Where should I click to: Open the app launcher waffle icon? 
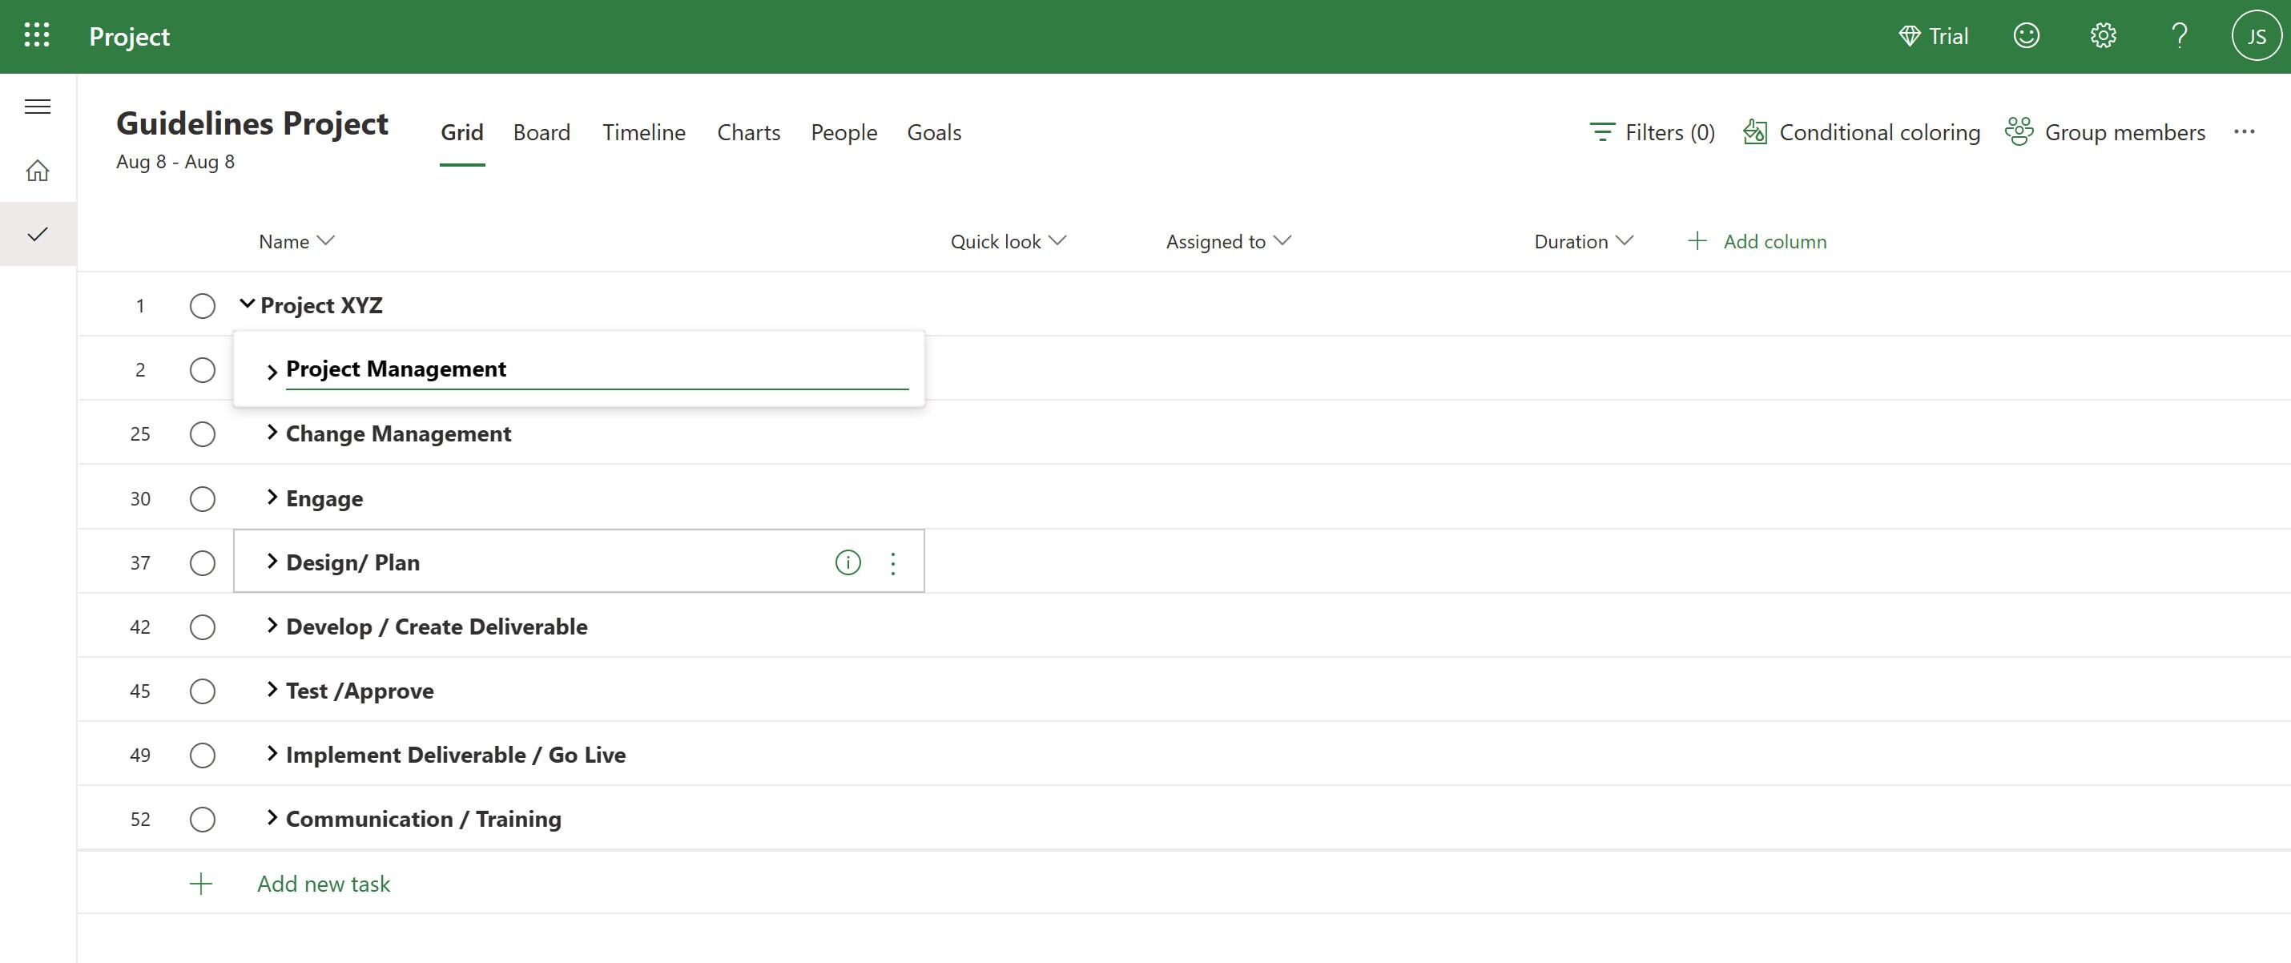pos(37,35)
